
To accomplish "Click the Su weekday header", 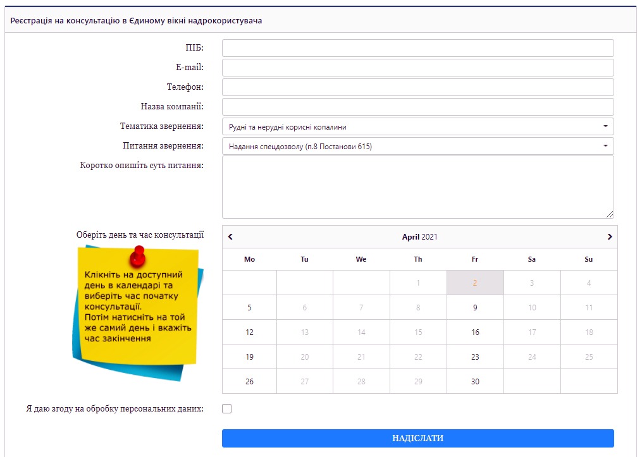I will click(x=589, y=259).
